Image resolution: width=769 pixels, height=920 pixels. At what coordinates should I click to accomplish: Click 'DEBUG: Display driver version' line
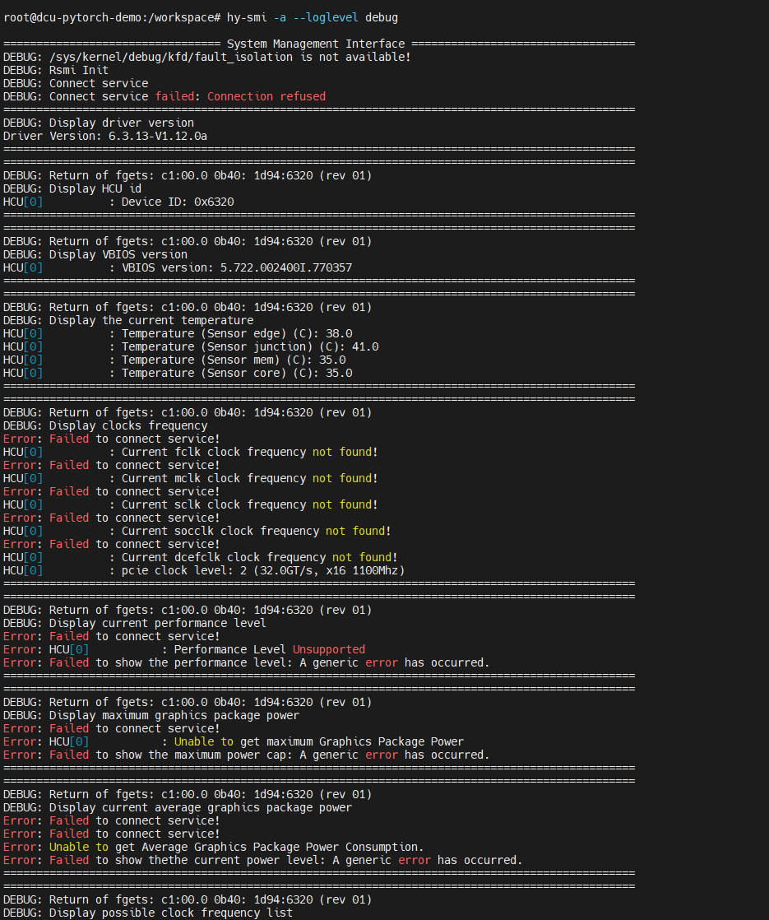[x=99, y=123]
